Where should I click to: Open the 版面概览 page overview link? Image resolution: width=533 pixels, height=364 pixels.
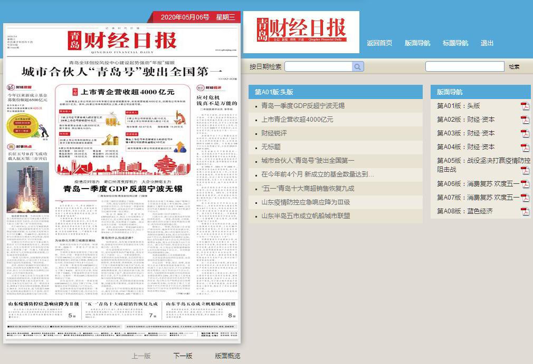[x=227, y=356]
